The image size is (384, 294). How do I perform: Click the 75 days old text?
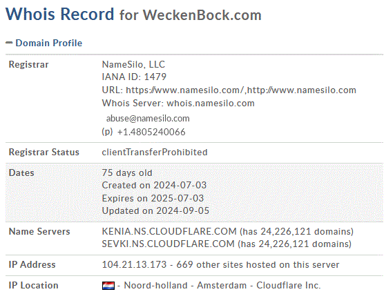(127, 173)
